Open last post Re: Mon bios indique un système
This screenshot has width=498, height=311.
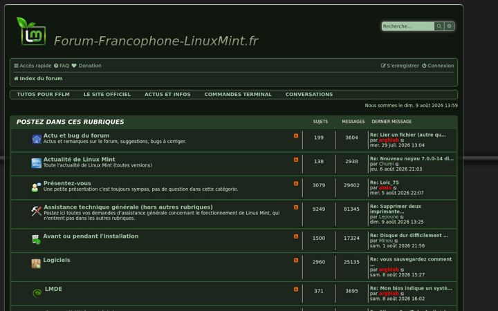tap(411, 288)
